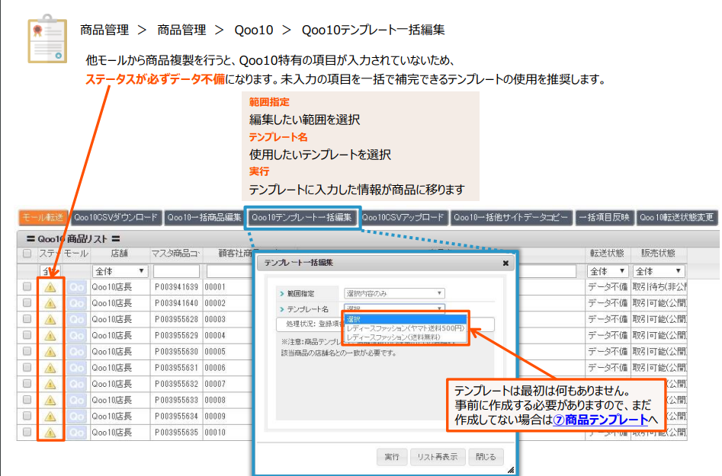Click the warning icon for product P003955635
The image size is (722, 476).
(50, 433)
